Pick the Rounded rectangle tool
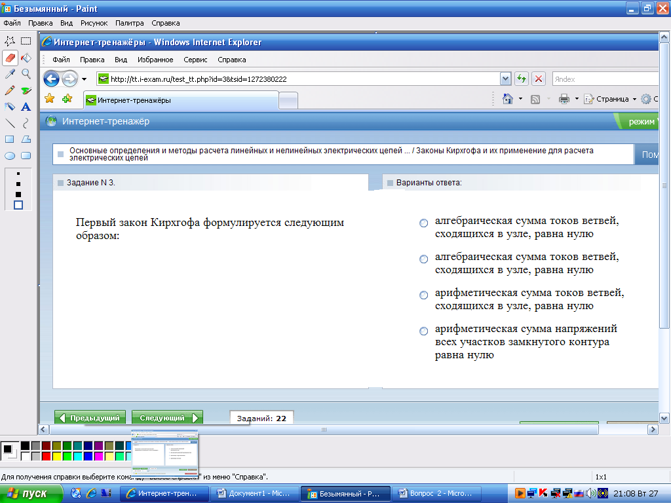 coord(26,156)
